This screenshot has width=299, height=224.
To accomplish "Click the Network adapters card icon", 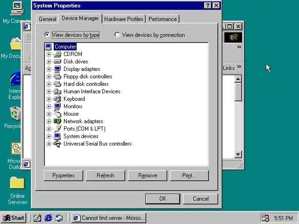I will [57, 121].
